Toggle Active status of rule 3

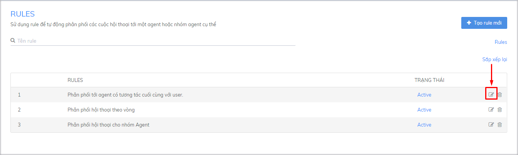click(x=424, y=125)
